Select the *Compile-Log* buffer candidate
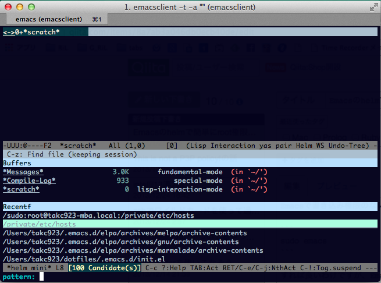Image resolution: width=381 pixels, height=283 pixels. [x=29, y=181]
